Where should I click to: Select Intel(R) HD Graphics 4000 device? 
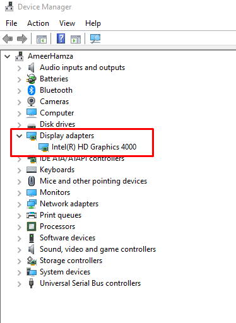94,147
